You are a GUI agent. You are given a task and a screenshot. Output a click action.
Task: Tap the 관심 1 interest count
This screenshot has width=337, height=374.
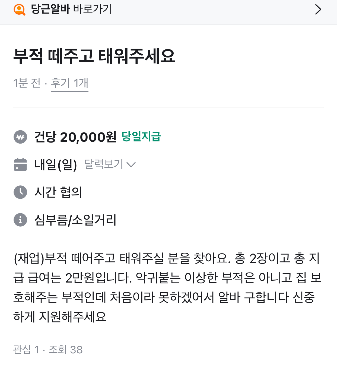coord(26,350)
